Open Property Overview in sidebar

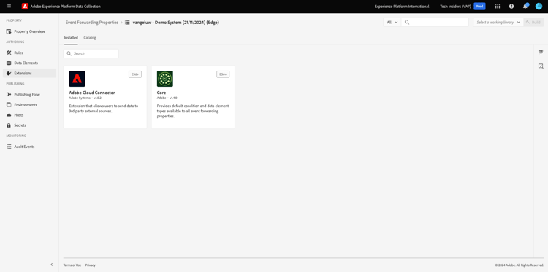click(x=29, y=31)
